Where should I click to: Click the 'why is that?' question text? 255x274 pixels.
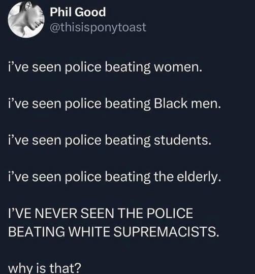click(x=45, y=267)
